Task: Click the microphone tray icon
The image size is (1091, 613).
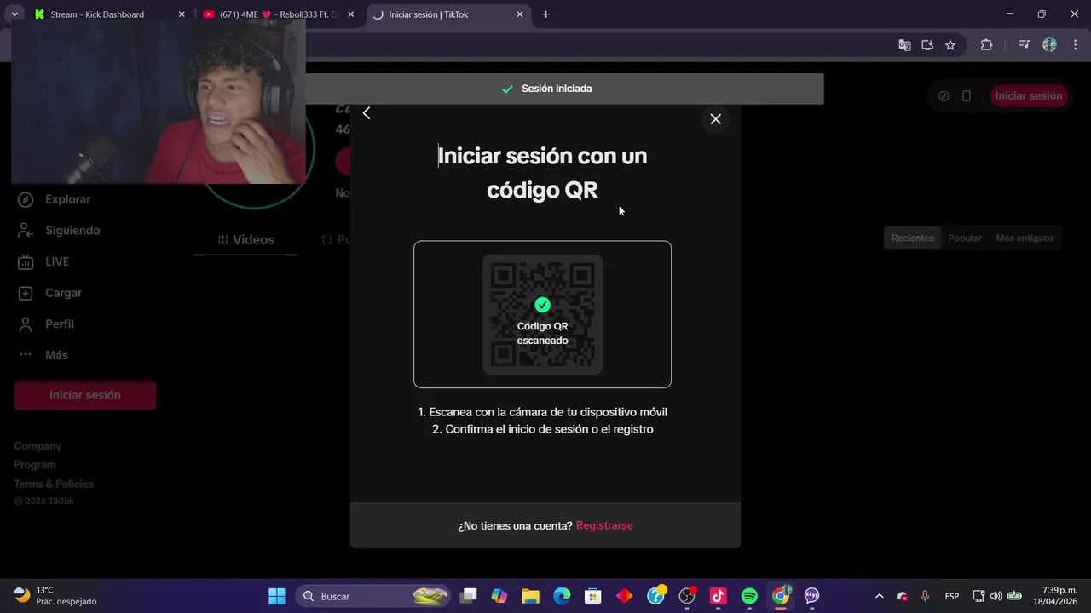Action: pyautogui.click(x=925, y=596)
